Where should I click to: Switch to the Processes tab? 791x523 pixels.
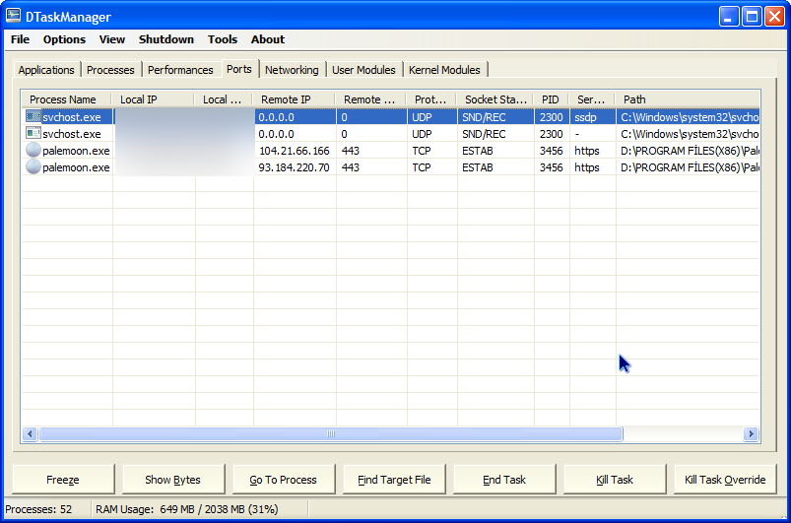click(x=110, y=70)
